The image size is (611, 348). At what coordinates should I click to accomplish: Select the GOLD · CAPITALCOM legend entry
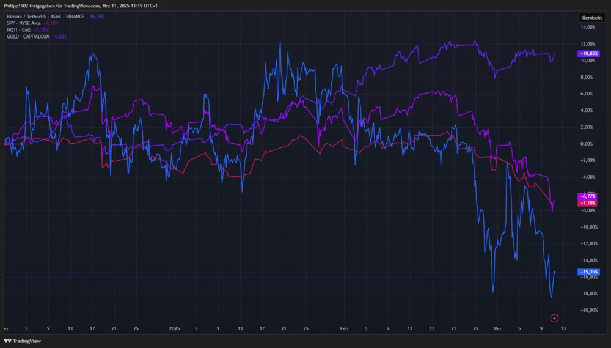[x=28, y=36]
